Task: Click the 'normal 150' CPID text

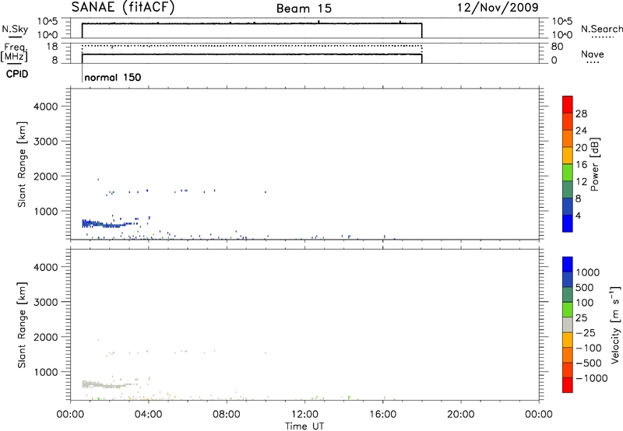Action: pyautogui.click(x=113, y=77)
